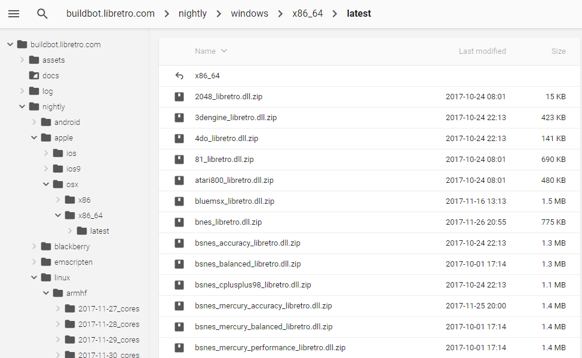
Task: Click the 2017-11-16 13:13 date
Action: click(476, 201)
